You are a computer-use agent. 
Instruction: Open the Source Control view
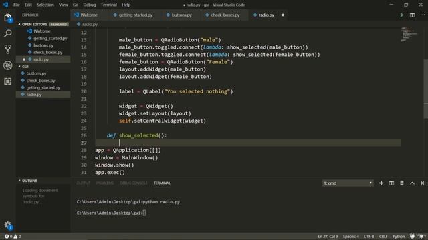(7, 49)
